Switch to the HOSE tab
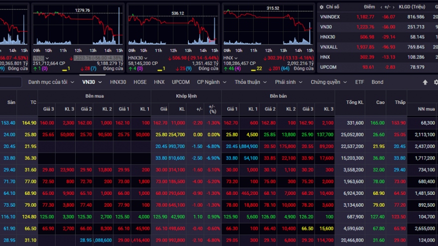438x246 pixels. pos(140,82)
